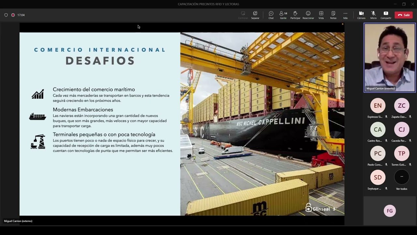The width and height of the screenshot is (417, 235).
Task: Open the Chat panel
Action: 271,15
